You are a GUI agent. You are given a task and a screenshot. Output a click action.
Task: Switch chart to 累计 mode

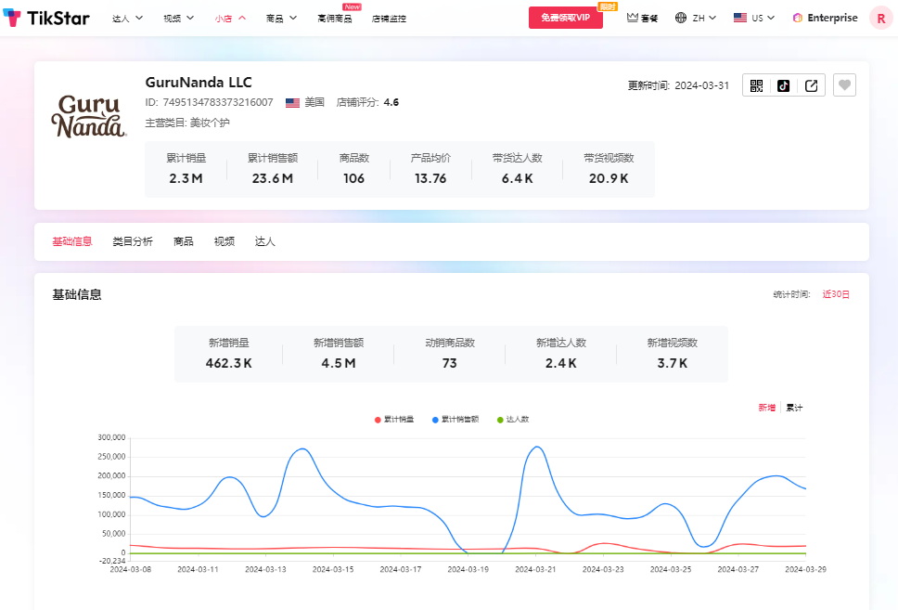click(x=794, y=408)
